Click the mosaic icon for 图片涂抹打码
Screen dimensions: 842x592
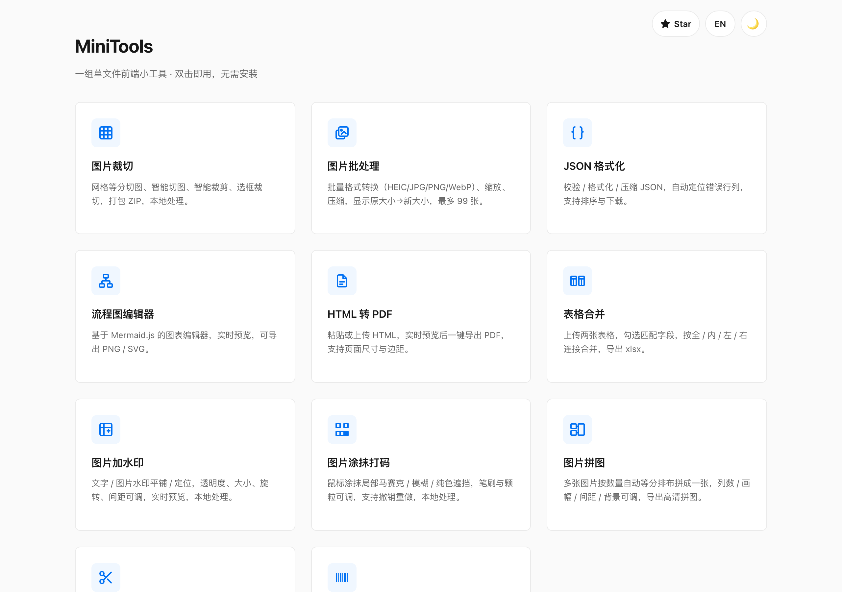coord(342,430)
